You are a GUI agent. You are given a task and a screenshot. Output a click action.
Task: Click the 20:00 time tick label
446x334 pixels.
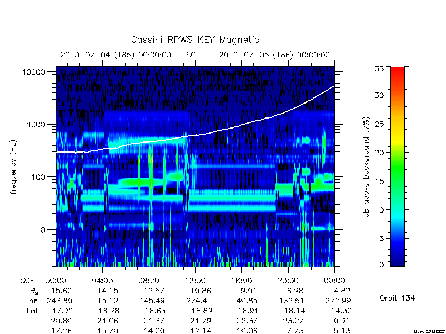(288, 281)
